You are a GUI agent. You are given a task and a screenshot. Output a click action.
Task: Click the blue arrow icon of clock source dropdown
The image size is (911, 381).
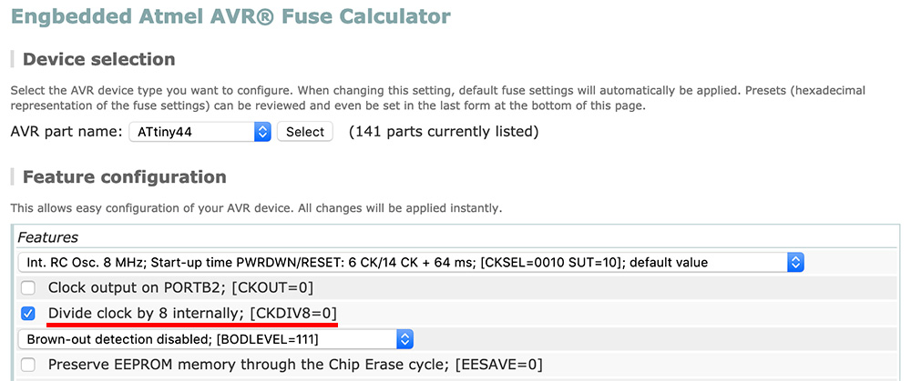coord(795,262)
